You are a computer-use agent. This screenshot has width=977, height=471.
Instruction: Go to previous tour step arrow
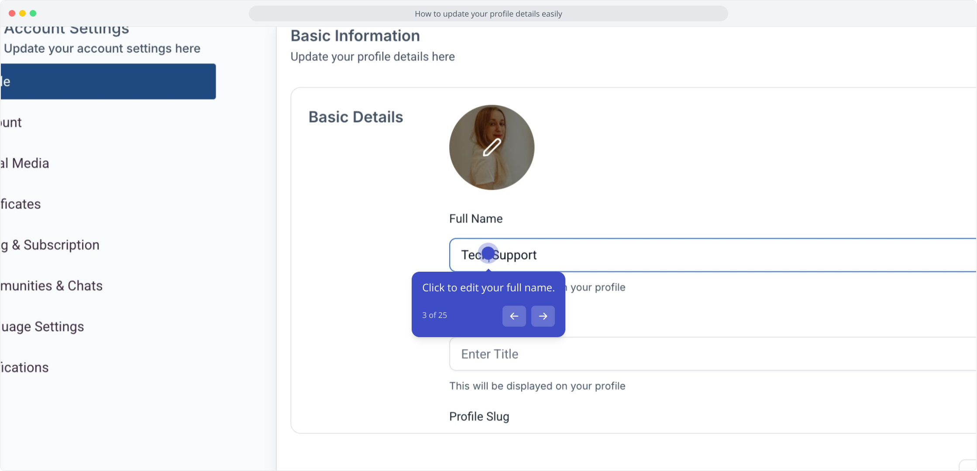pos(514,316)
